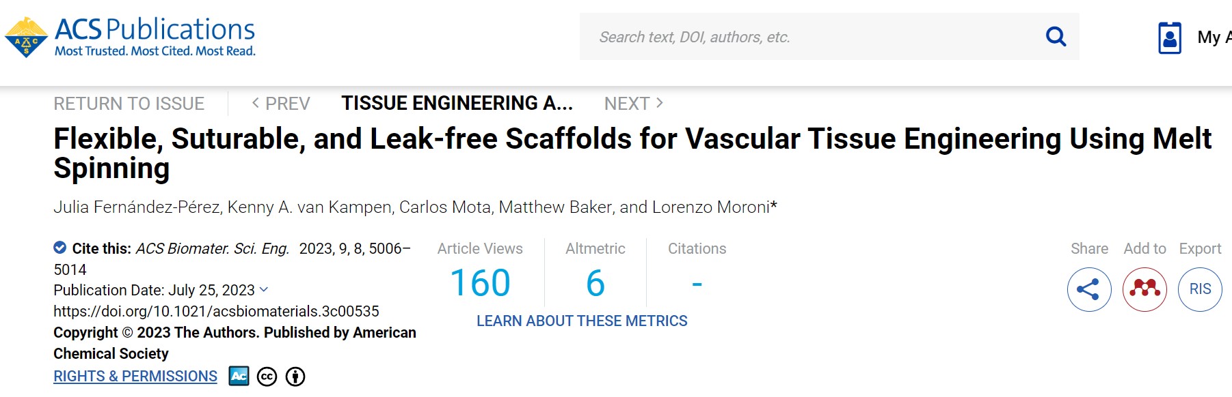The image size is (1232, 397).
Task: Focus the search text input field
Action: [x=814, y=37]
